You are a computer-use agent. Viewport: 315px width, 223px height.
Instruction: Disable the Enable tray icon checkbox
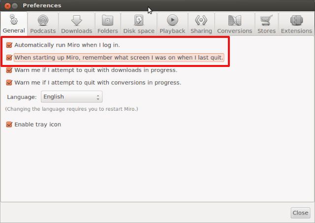coord(9,125)
